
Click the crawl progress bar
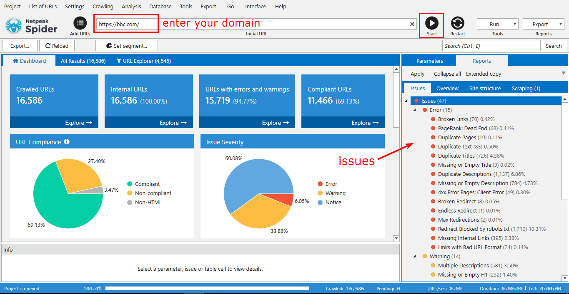coord(207,288)
